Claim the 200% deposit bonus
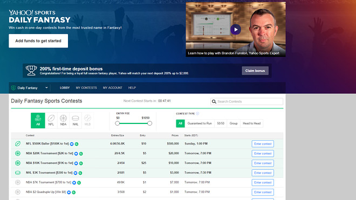Screen dimensions: 356x200 (255, 71)
